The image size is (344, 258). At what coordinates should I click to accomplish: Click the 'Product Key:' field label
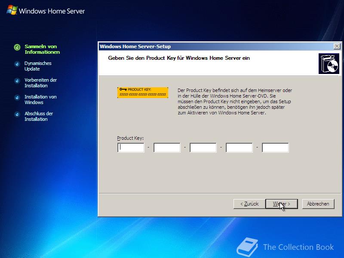click(x=130, y=138)
